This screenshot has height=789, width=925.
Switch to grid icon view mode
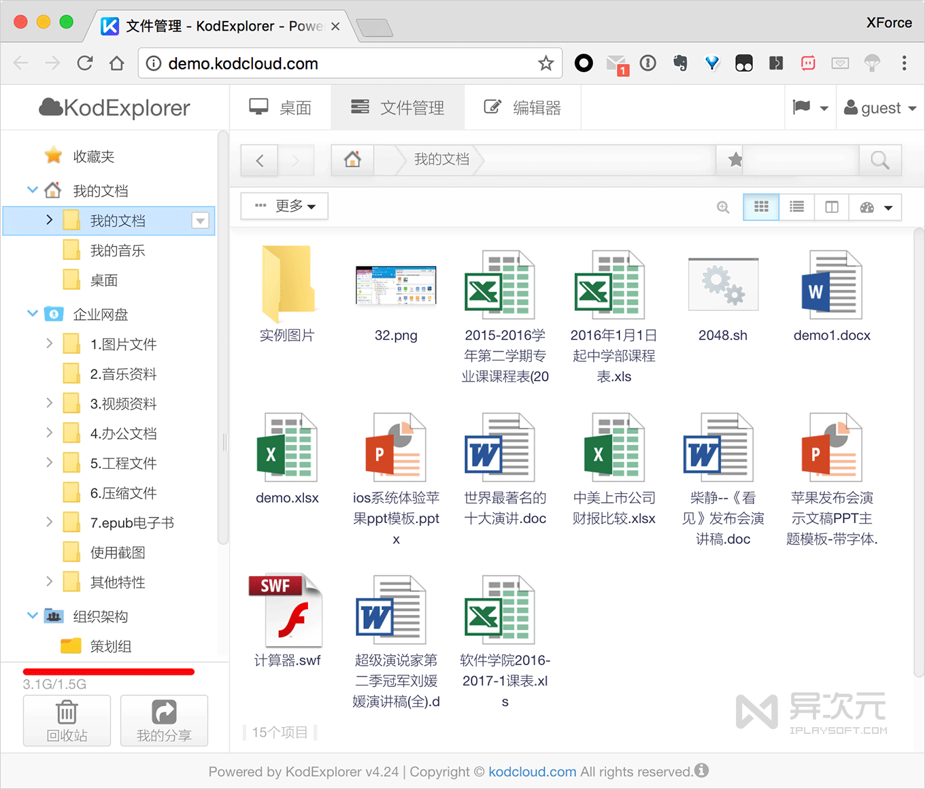click(x=760, y=207)
